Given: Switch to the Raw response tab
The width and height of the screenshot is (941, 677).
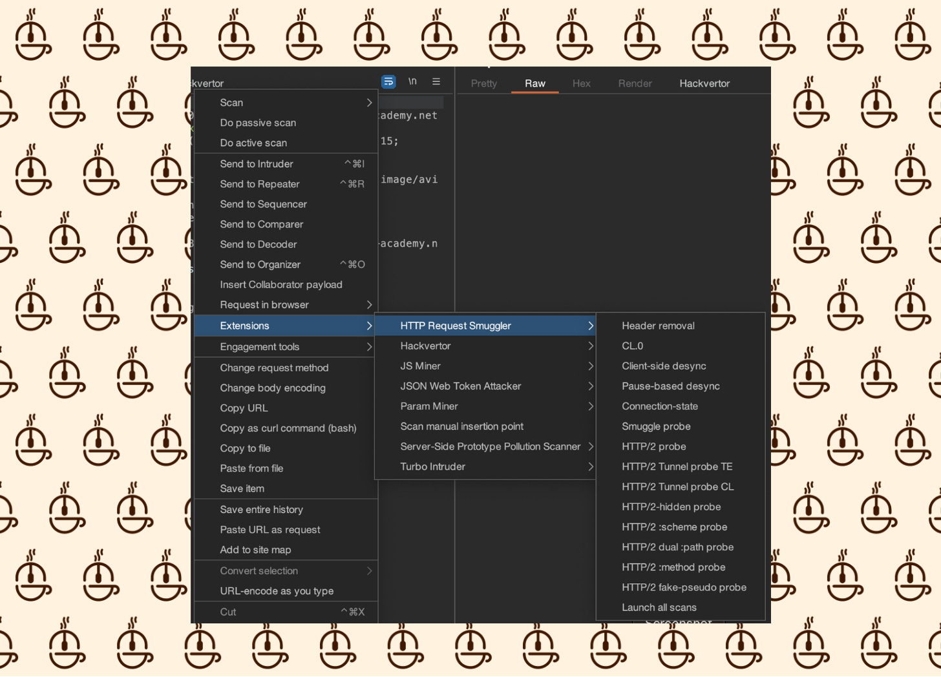Looking at the screenshot, I should point(535,83).
